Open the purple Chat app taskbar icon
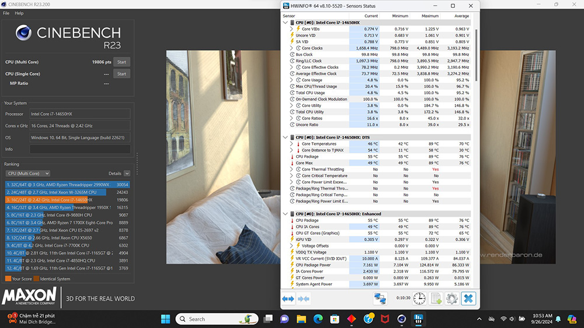Viewport: 584px width, 328px height. coord(284,319)
